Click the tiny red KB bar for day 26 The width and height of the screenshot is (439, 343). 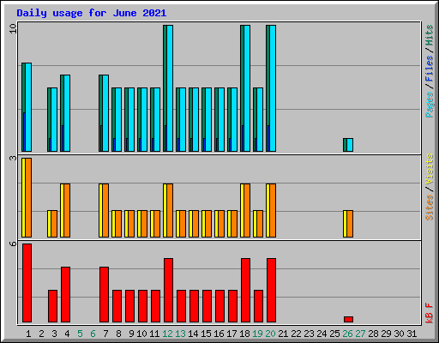pos(348,320)
